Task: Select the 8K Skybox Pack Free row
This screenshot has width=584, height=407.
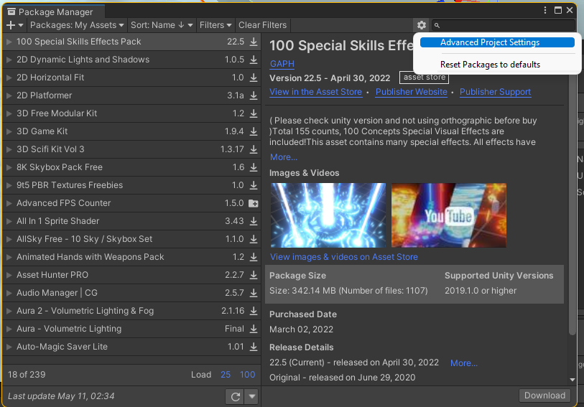Action: 131,167
